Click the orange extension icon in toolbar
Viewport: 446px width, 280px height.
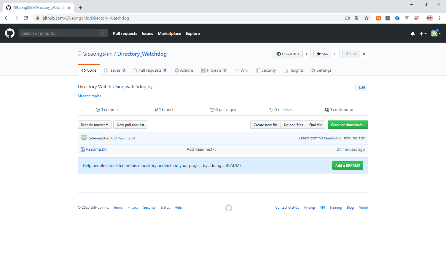pos(378,18)
